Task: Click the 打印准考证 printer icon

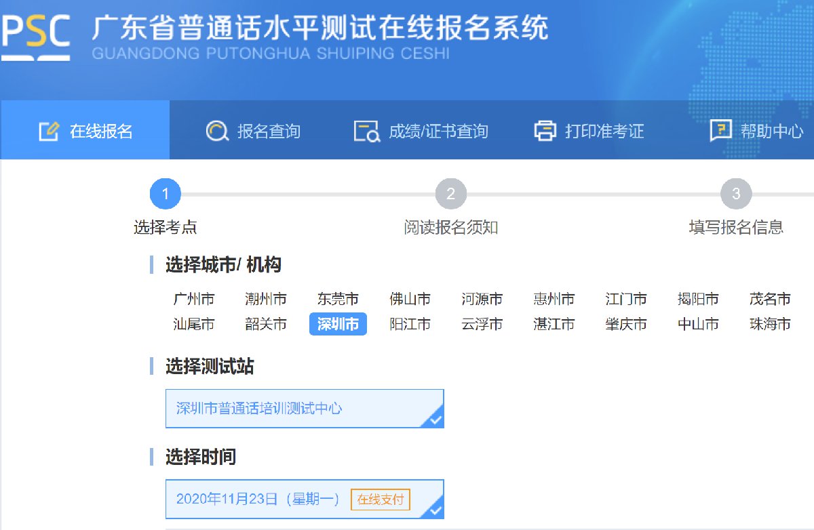Action: click(545, 131)
